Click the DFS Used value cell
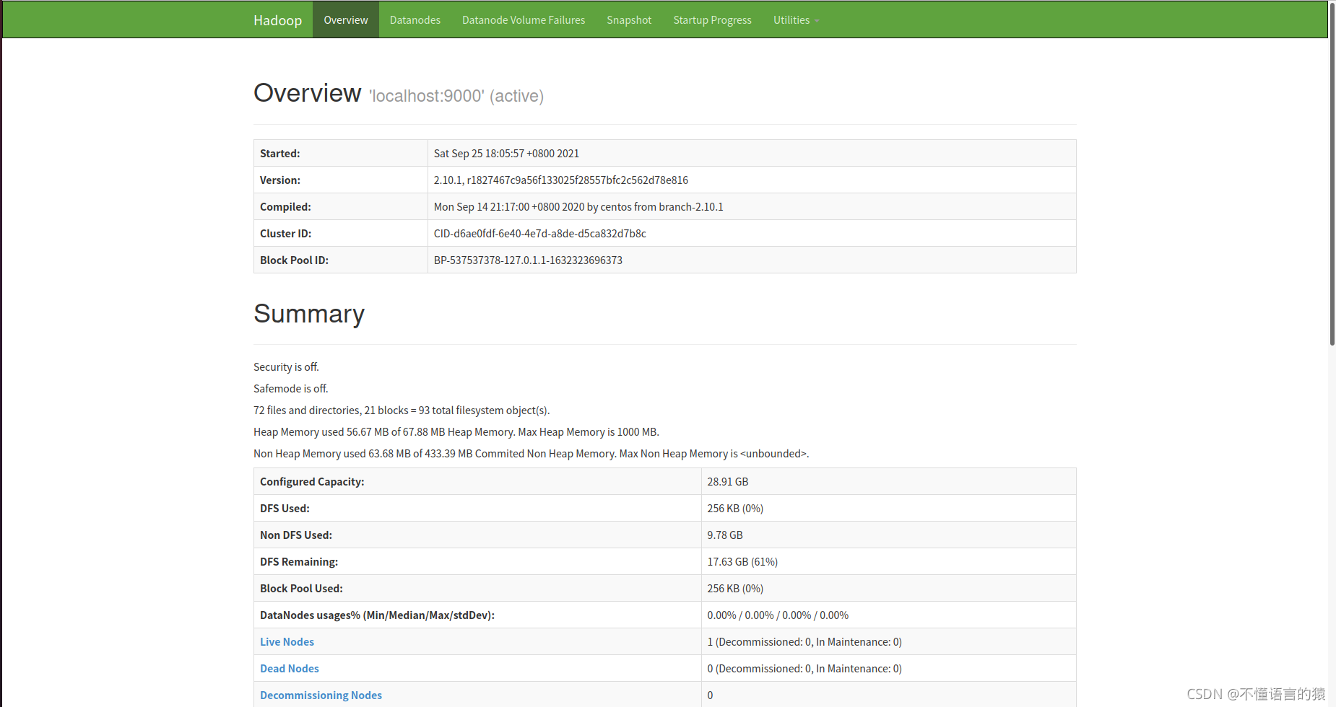The width and height of the screenshot is (1336, 707). pyautogui.click(x=888, y=509)
